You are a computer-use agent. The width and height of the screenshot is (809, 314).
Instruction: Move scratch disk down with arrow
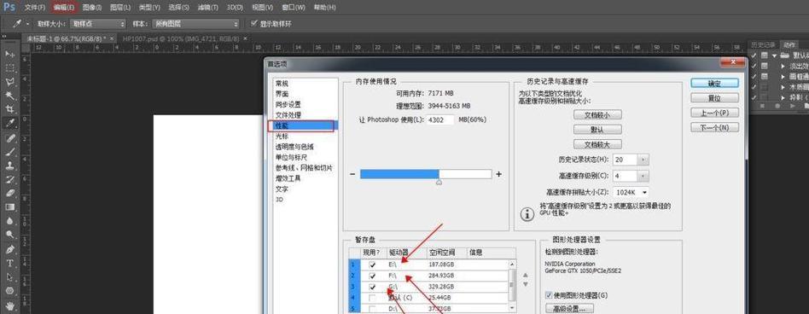pyautogui.click(x=525, y=284)
